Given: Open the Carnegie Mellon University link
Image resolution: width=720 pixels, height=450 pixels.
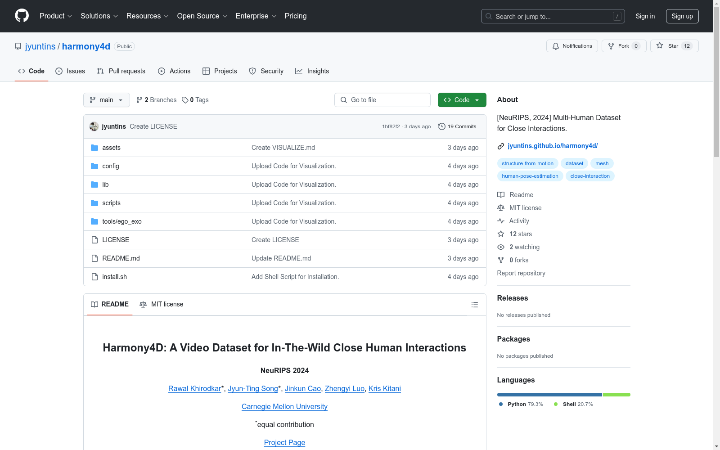Looking at the screenshot, I should pos(284,406).
